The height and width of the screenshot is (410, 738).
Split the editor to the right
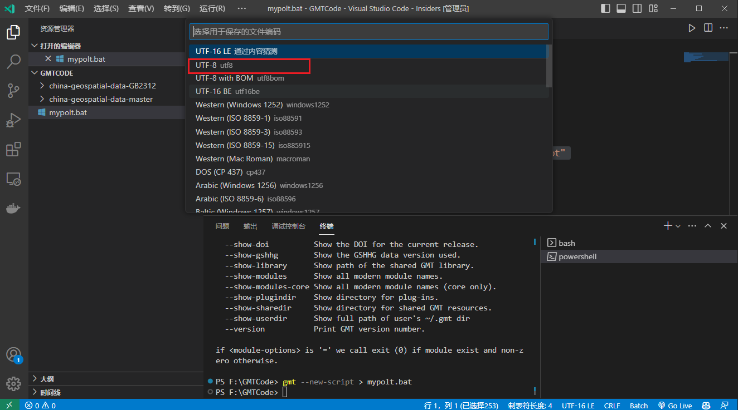click(x=708, y=28)
